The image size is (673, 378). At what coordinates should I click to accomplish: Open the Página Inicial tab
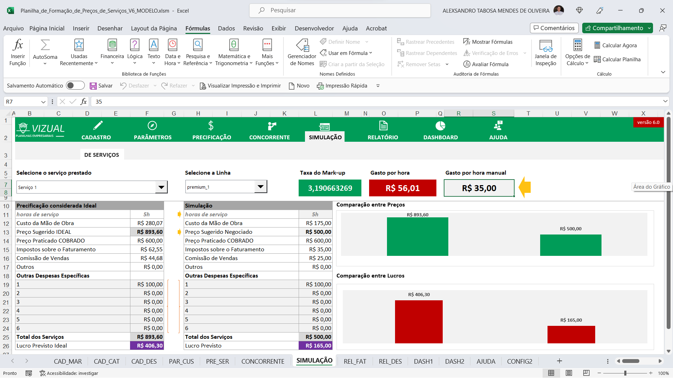[47, 28]
